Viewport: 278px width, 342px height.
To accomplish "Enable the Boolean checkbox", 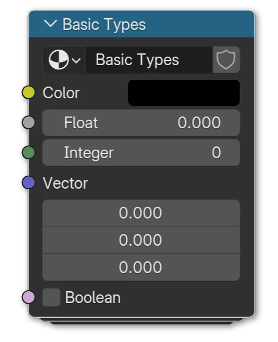I will coord(51,297).
